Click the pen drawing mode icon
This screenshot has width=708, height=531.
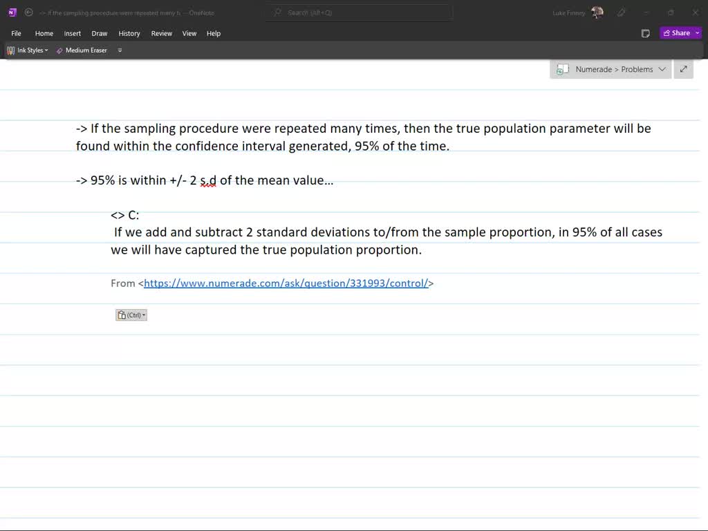coord(622,12)
